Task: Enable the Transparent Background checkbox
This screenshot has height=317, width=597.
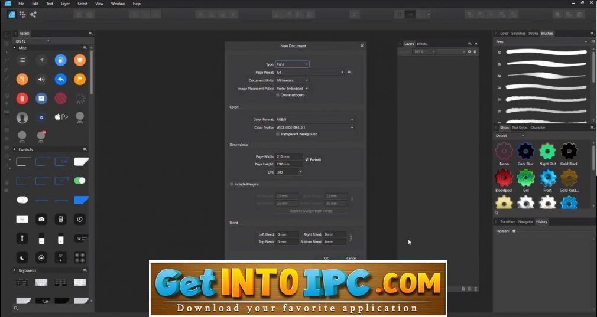Action: (278, 134)
